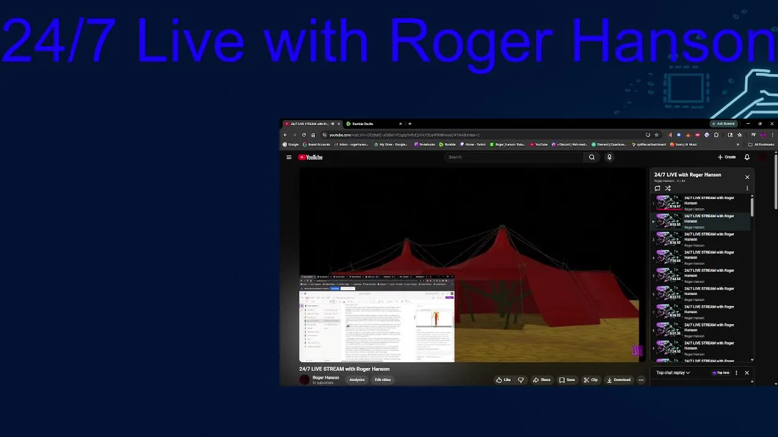The image size is (778, 437).
Task: Open video Analytics
Action: (x=357, y=380)
